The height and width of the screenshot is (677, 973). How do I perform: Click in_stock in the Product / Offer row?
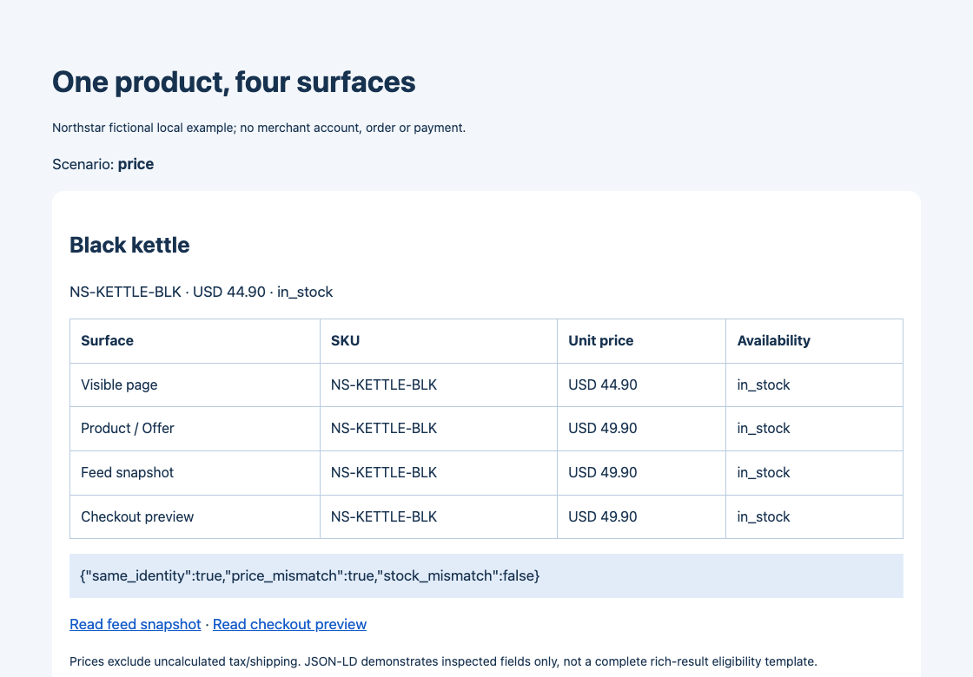(x=764, y=429)
